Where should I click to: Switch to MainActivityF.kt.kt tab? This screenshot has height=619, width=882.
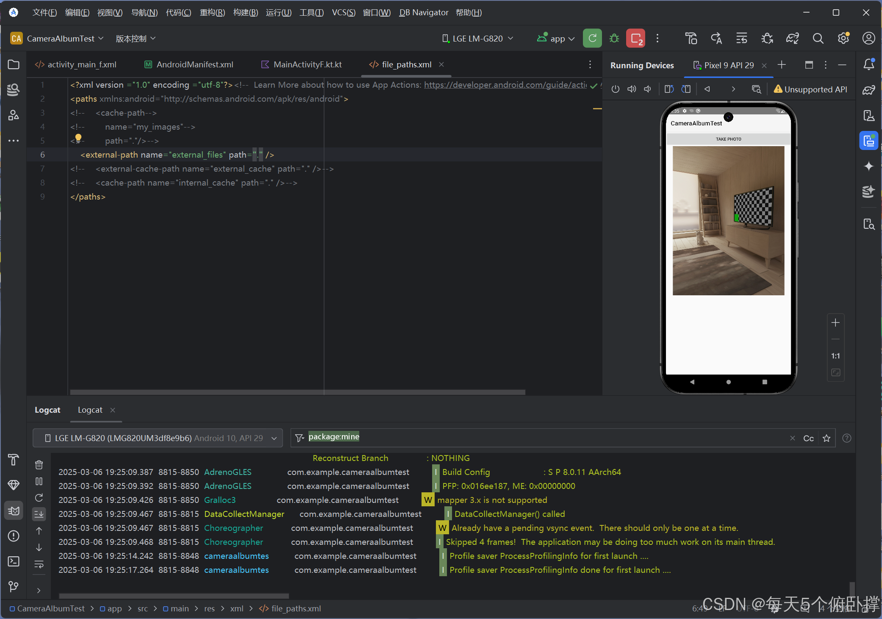pyautogui.click(x=307, y=64)
